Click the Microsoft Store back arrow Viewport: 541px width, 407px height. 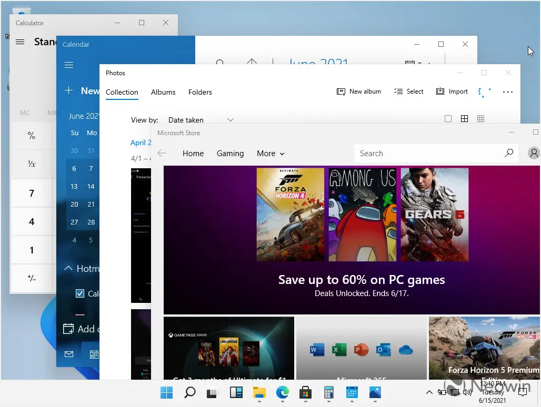tap(162, 154)
